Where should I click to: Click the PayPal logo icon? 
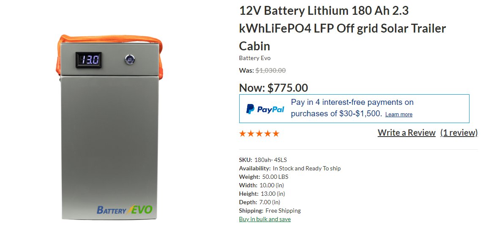(265, 109)
